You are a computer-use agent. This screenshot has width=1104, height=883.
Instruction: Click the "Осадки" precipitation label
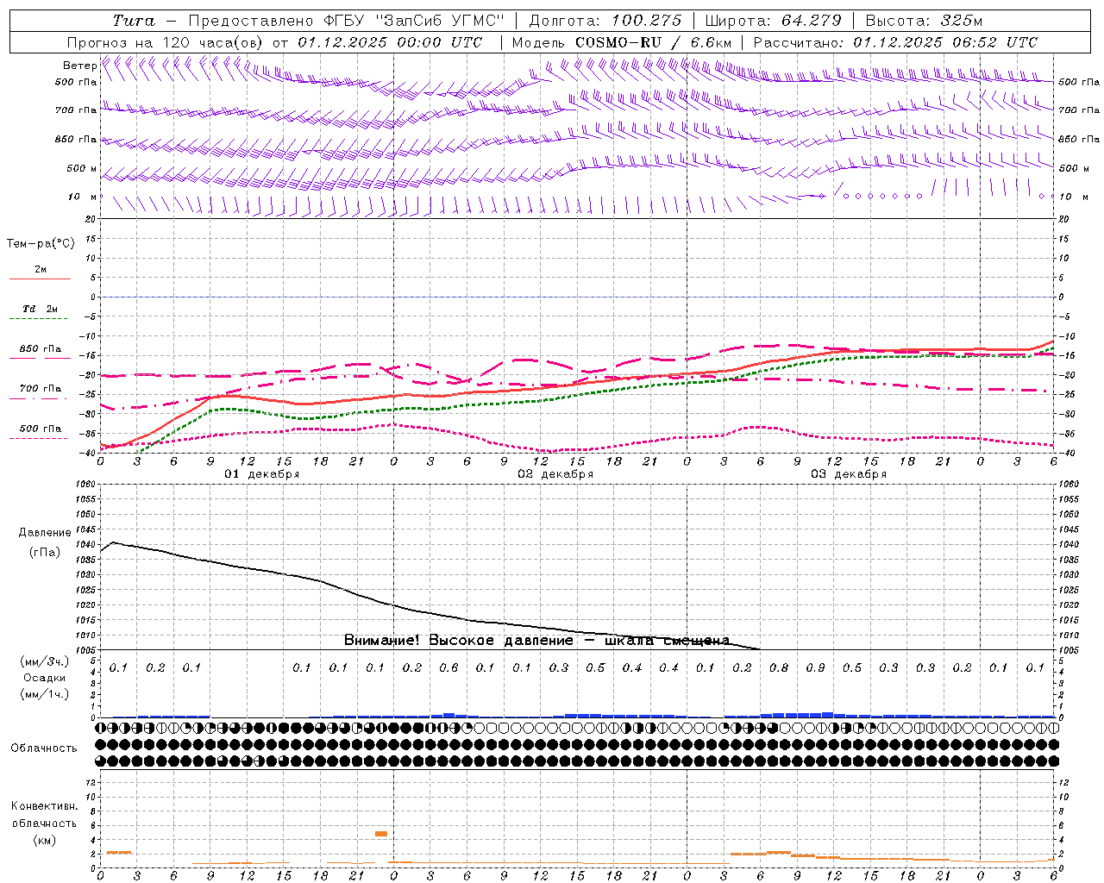click(x=45, y=678)
